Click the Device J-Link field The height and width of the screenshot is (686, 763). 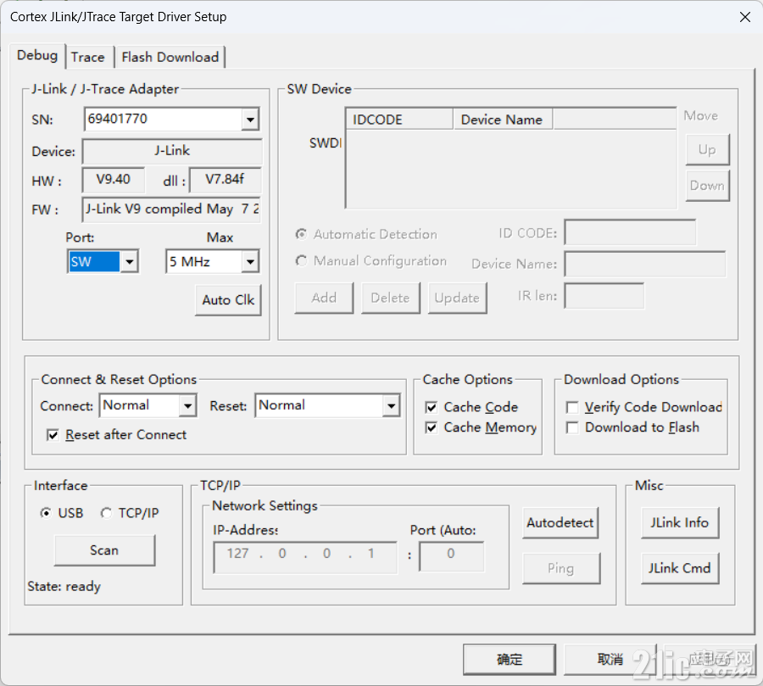coord(172,152)
